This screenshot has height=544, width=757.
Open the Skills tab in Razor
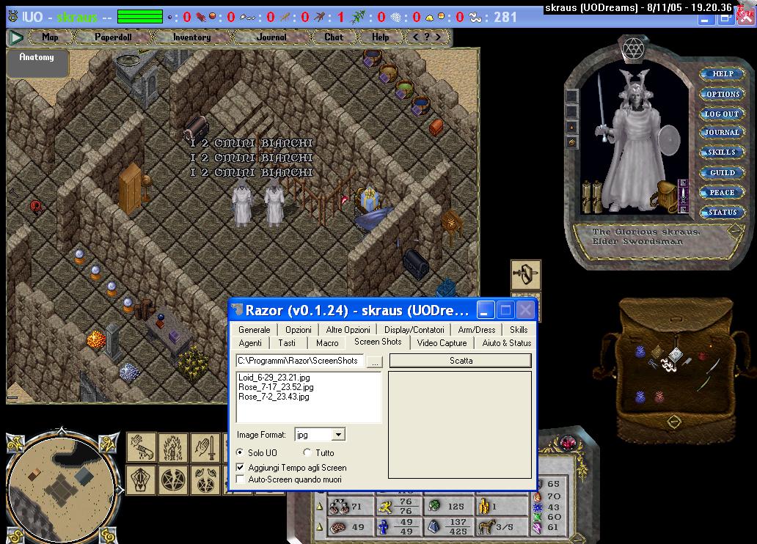519,330
